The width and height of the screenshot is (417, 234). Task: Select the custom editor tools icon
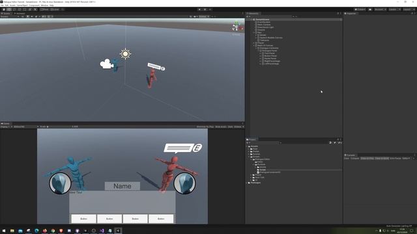pyautogui.click(x=35, y=9)
